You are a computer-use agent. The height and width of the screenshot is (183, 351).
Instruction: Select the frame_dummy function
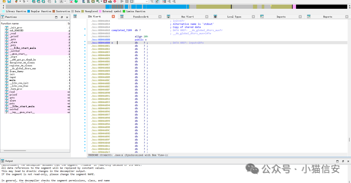click(37, 71)
